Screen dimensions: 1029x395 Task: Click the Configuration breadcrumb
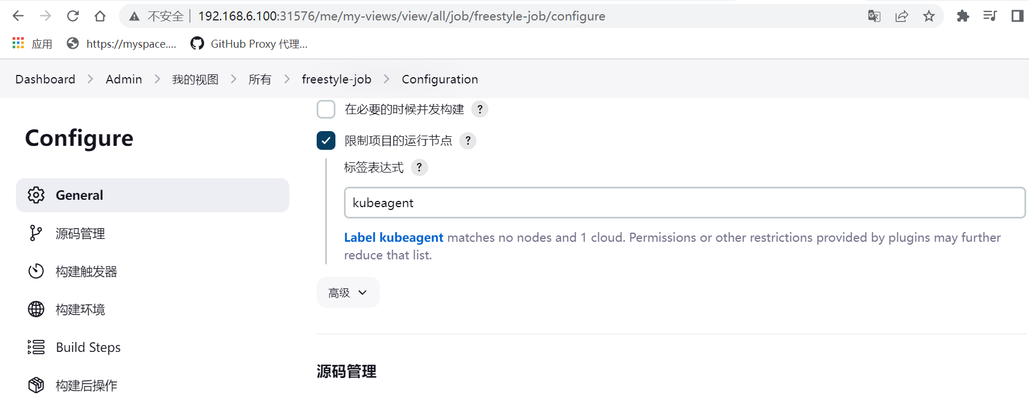click(440, 79)
